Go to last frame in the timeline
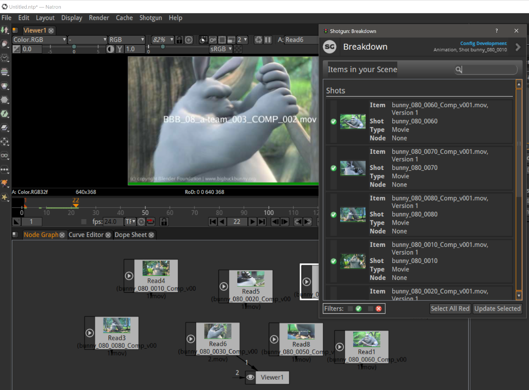The height and width of the screenshot is (390, 529). pyautogui.click(x=262, y=222)
